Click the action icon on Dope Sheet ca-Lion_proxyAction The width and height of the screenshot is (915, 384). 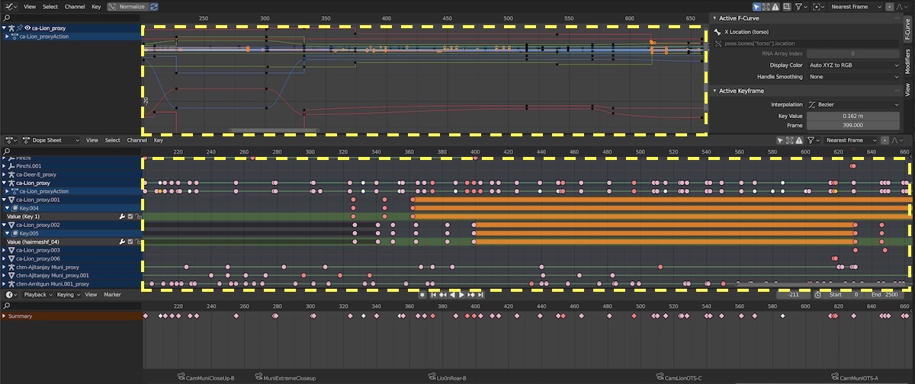[14, 191]
